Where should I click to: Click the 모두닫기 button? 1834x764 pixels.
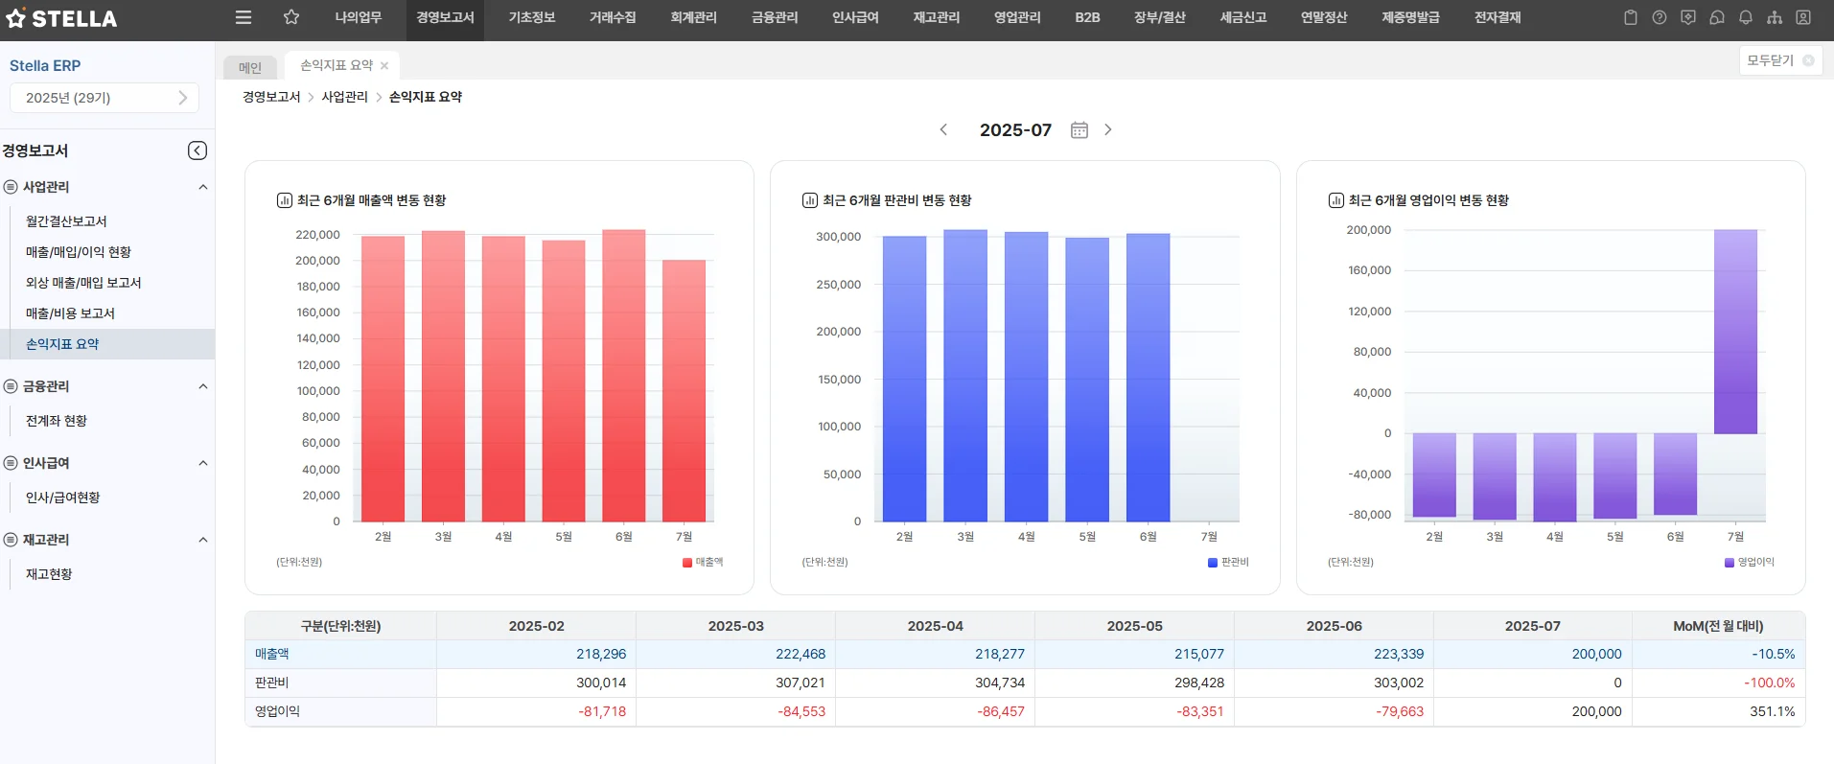click(x=1779, y=60)
